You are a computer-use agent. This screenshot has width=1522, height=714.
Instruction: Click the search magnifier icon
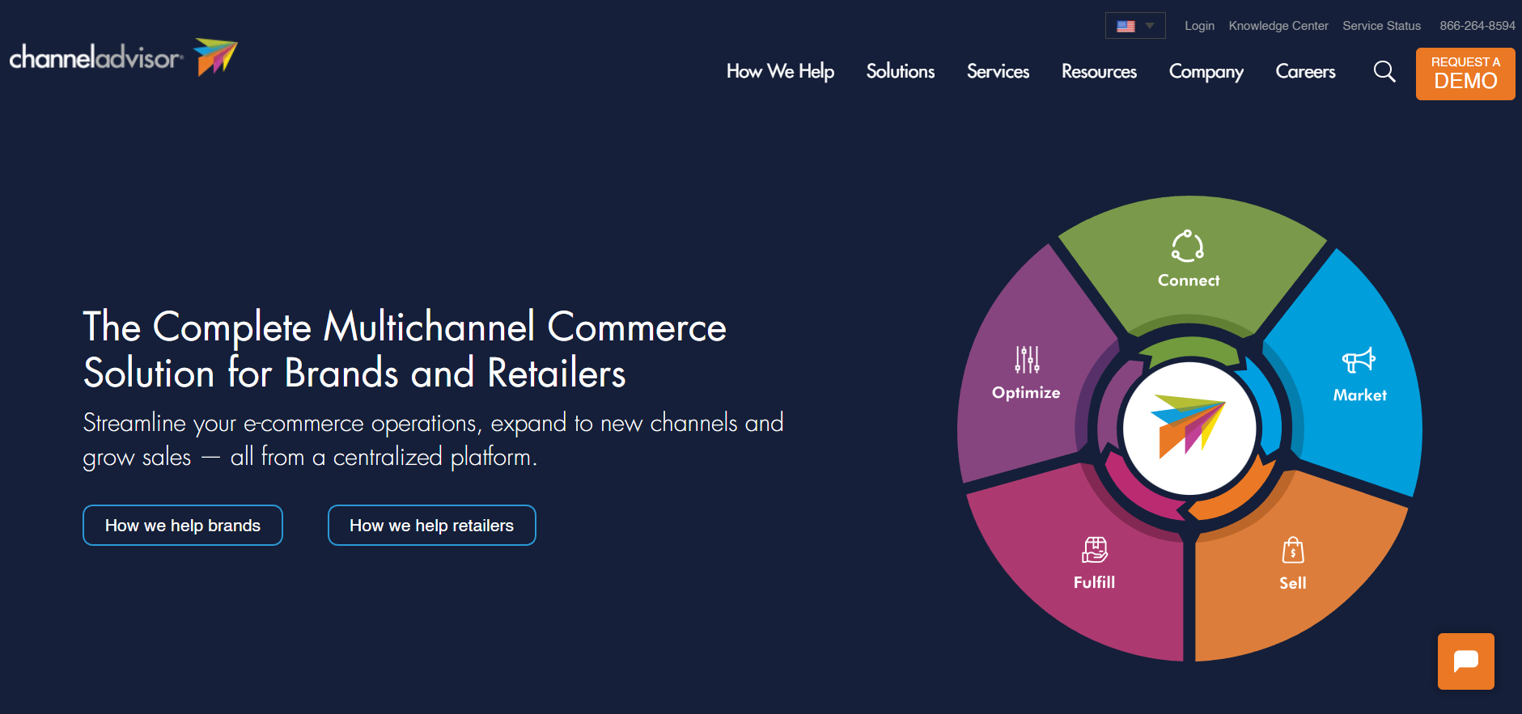click(1384, 72)
